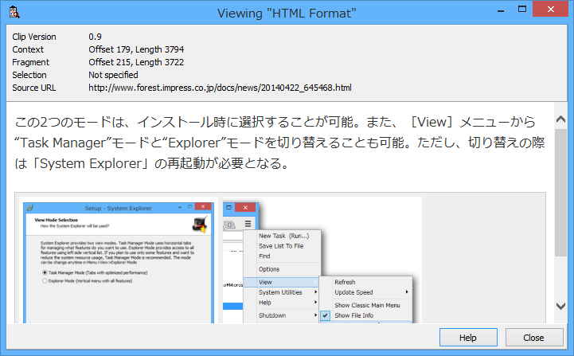Click the Source URL value text
Image resolution: width=574 pixels, height=356 pixels.
(220, 88)
